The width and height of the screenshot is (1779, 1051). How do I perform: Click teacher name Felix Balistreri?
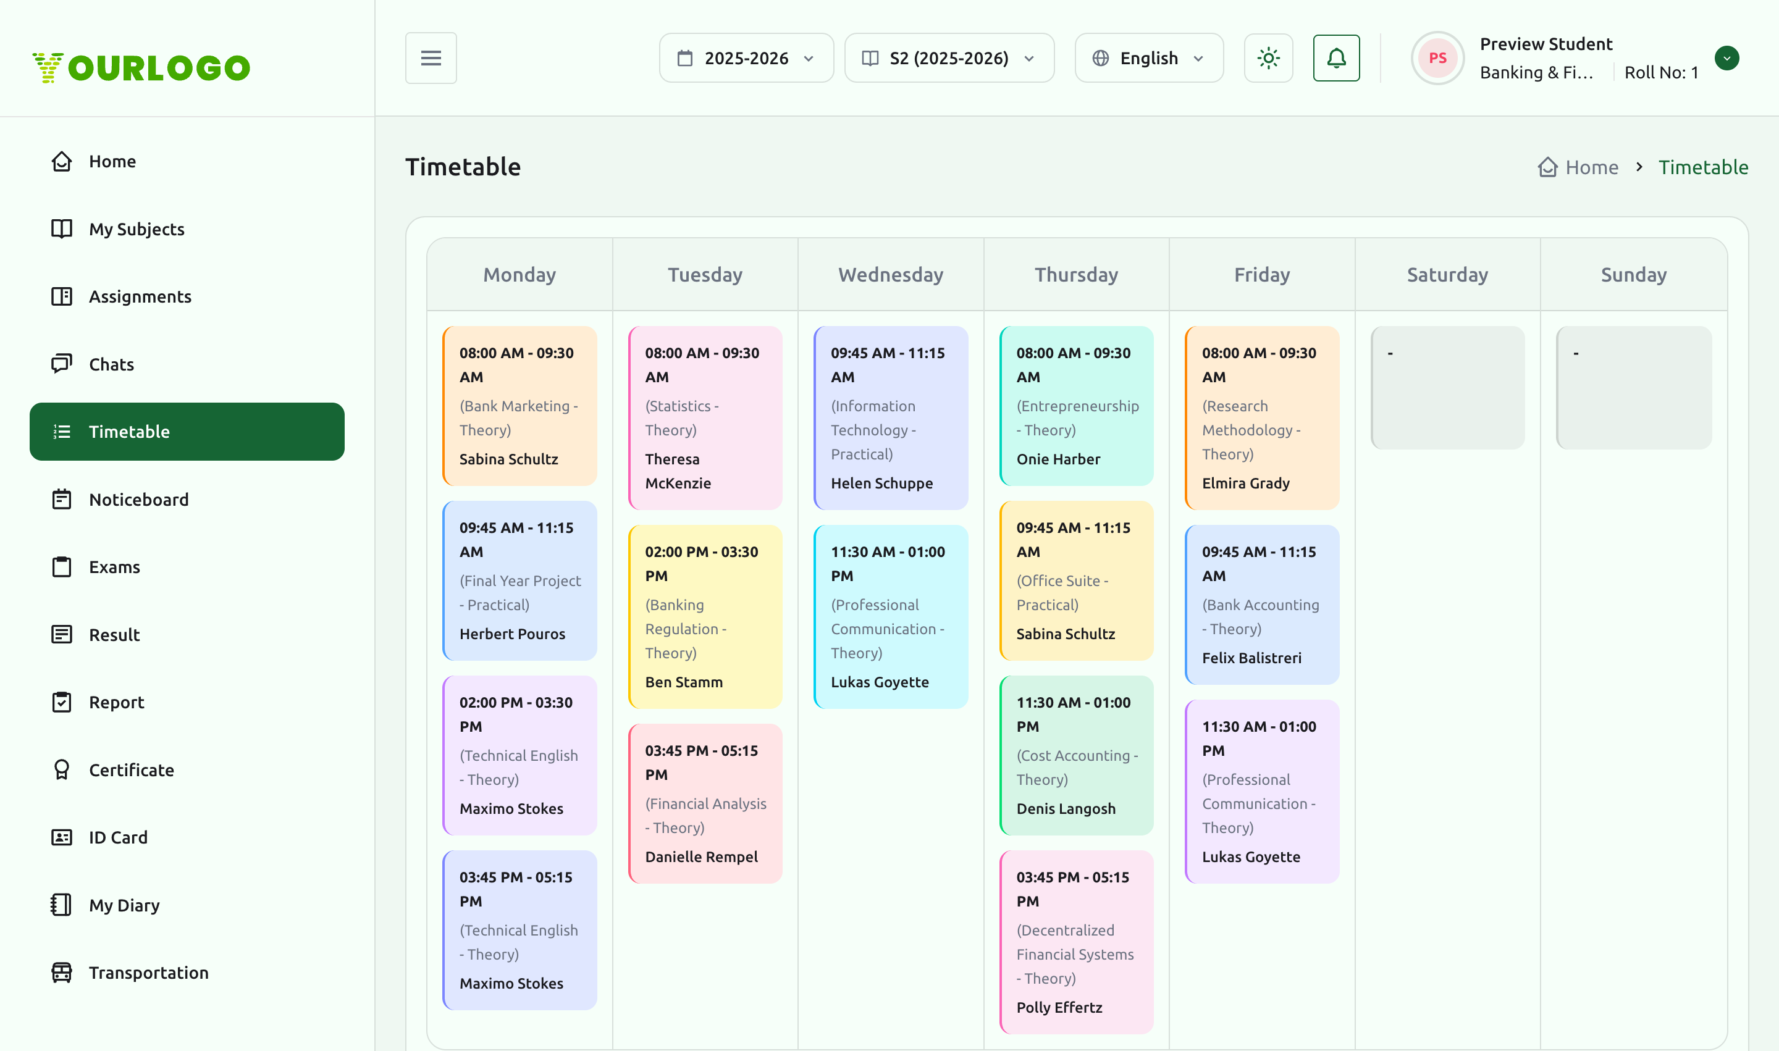coord(1251,658)
